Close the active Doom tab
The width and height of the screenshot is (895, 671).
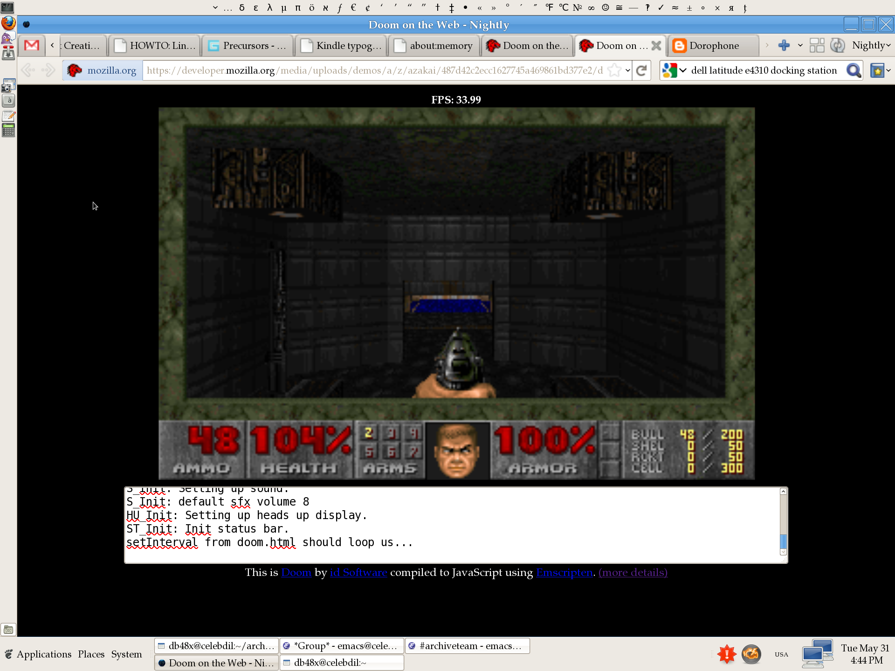click(x=656, y=45)
